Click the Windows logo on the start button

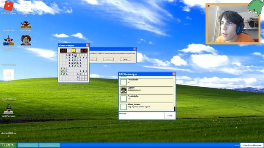[3, 145]
